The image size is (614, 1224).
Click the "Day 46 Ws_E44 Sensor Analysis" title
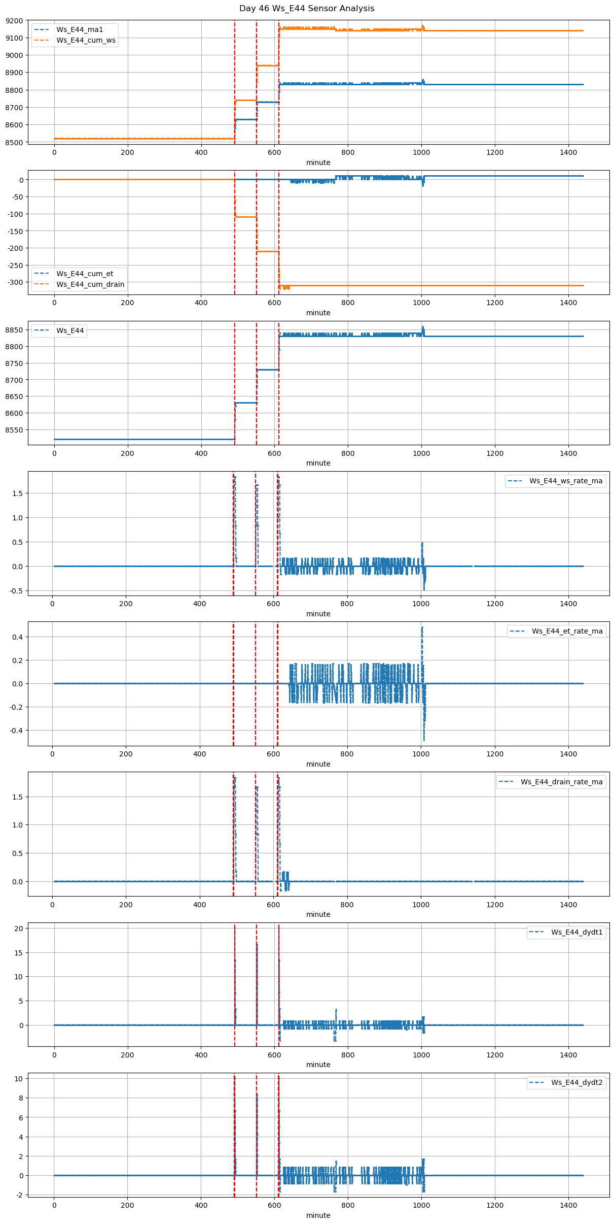click(x=307, y=9)
